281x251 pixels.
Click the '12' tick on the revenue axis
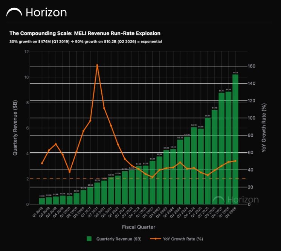pyautogui.click(x=26, y=52)
